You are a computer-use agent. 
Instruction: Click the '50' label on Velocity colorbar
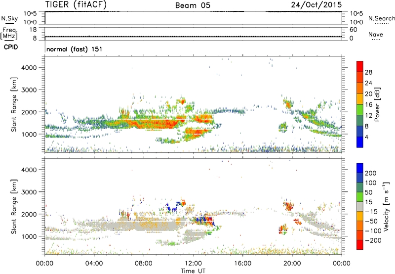click(x=369, y=192)
